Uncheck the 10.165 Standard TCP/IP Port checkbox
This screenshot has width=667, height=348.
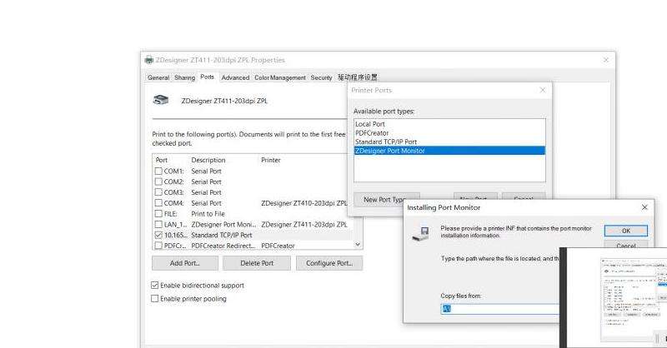click(158, 235)
